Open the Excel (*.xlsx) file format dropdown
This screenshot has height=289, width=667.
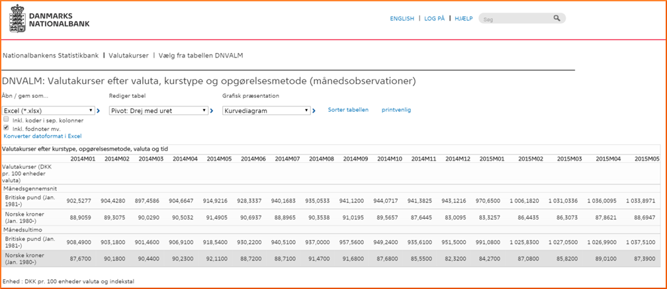48,110
